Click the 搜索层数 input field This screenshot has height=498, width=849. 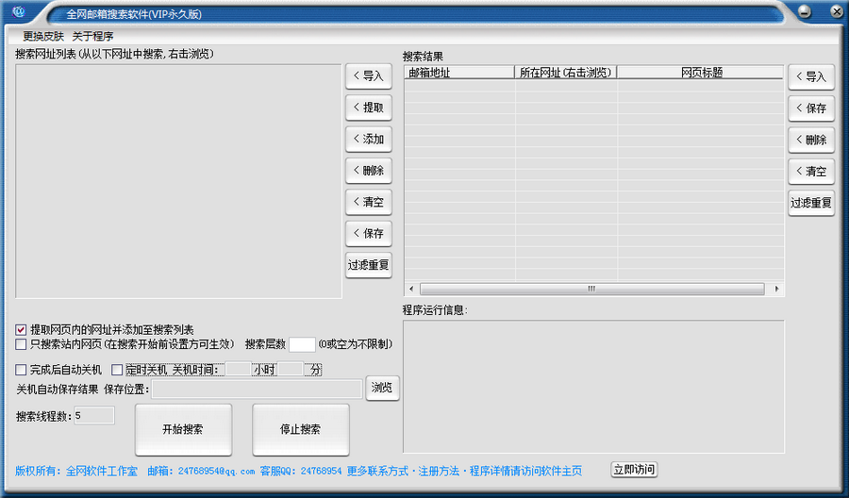tap(302, 344)
